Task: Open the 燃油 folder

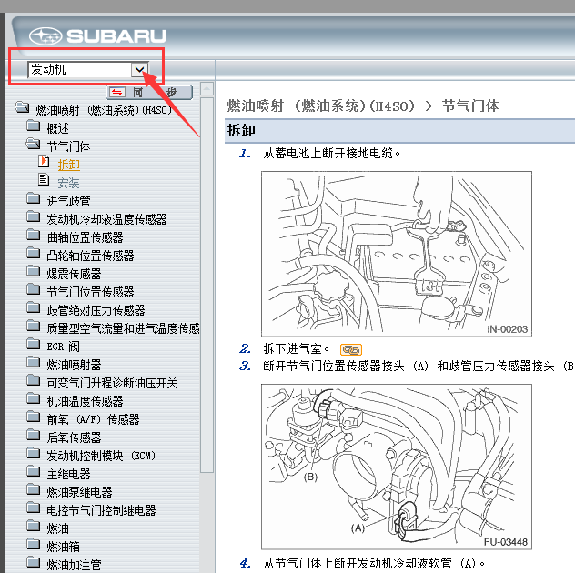Action: pyautogui.click(x=57, y=528)
